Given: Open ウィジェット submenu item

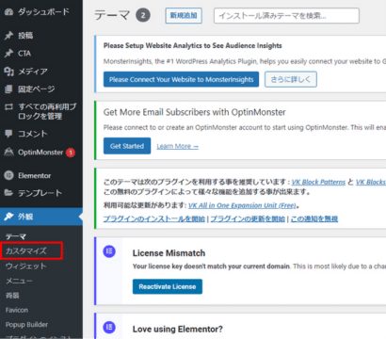Looking at the screenshot, I should [26, 266].
